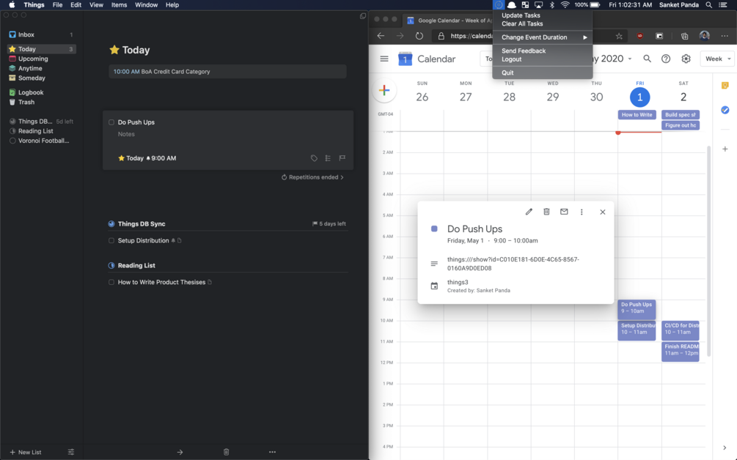Image resolution: width=737 pixels, height=460 pixels.
Task: Open Wi-Fi status in menu bar
Action: coord(565,4)
